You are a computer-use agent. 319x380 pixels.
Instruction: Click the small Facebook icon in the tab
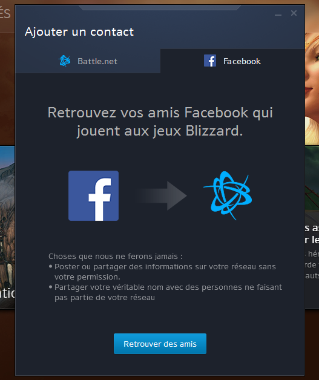[210, 61]
